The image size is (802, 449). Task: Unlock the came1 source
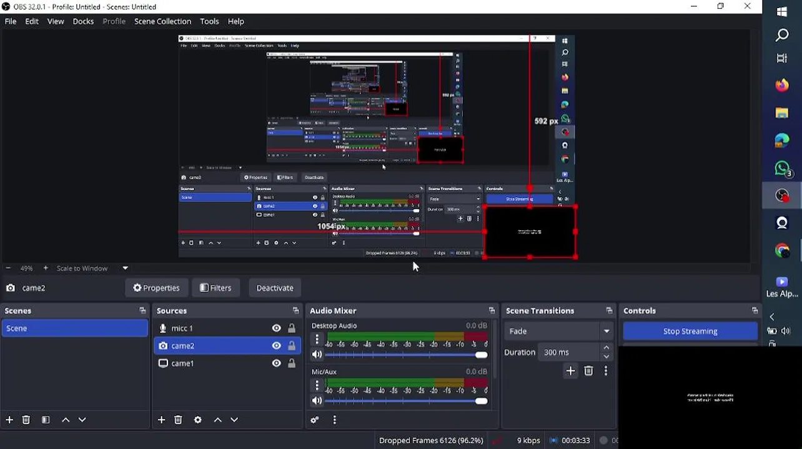(x=292, y=363)
